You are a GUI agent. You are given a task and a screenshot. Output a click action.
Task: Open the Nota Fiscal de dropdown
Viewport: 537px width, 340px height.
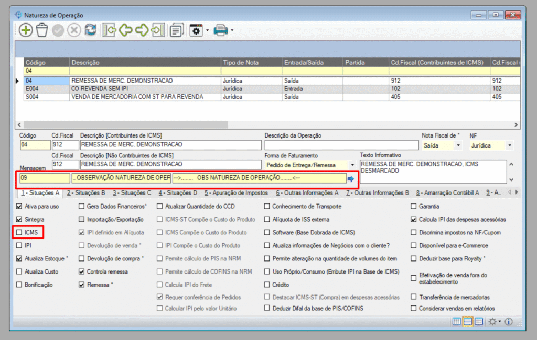pos(458,145)
